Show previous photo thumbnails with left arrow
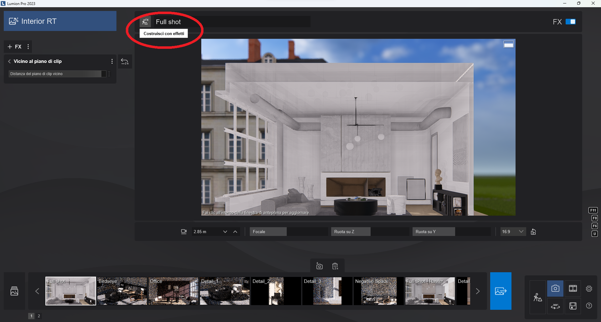Viewport: 601px width, 322px height. coord(37,291)
